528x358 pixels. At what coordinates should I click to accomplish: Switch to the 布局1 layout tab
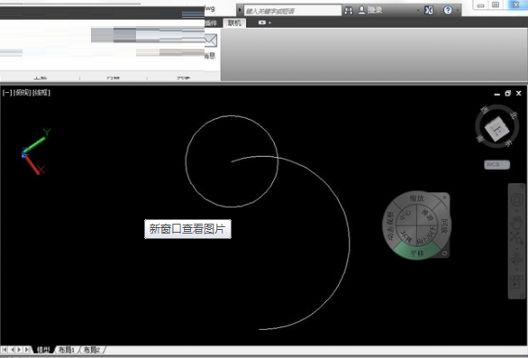[66, 350]
